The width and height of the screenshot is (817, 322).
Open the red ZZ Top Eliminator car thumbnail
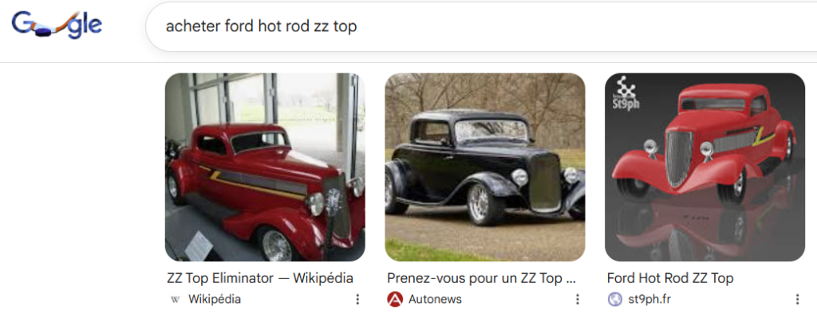(265, 167)
